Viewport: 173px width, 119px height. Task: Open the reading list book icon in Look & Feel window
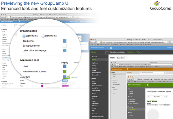click(5, 19)
